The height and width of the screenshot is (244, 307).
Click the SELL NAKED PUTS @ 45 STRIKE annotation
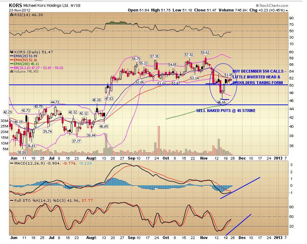[226, 111]
